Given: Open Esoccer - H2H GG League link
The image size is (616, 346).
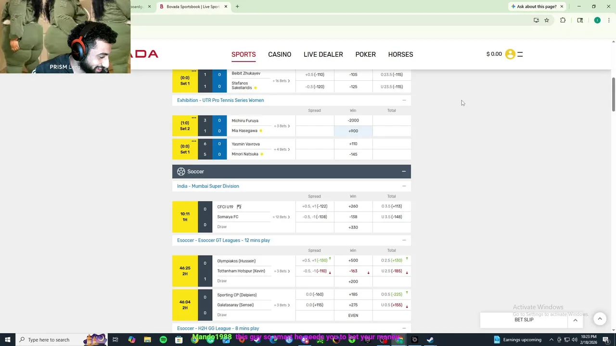Looking at the screenshot, I should click(x=218, y=328).
